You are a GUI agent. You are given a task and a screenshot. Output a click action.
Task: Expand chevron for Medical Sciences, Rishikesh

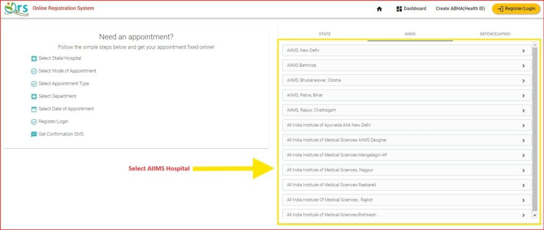(x=523, y=215)
